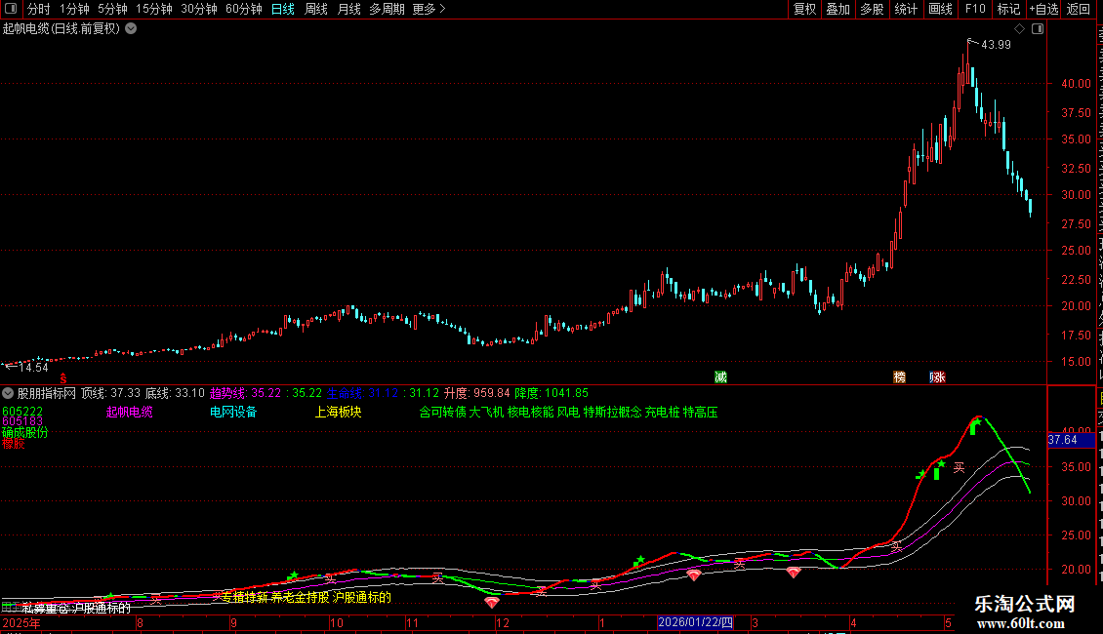Select the 15分钟 period
Viewport: 1103px width, 634px height.
coord(154,9)
